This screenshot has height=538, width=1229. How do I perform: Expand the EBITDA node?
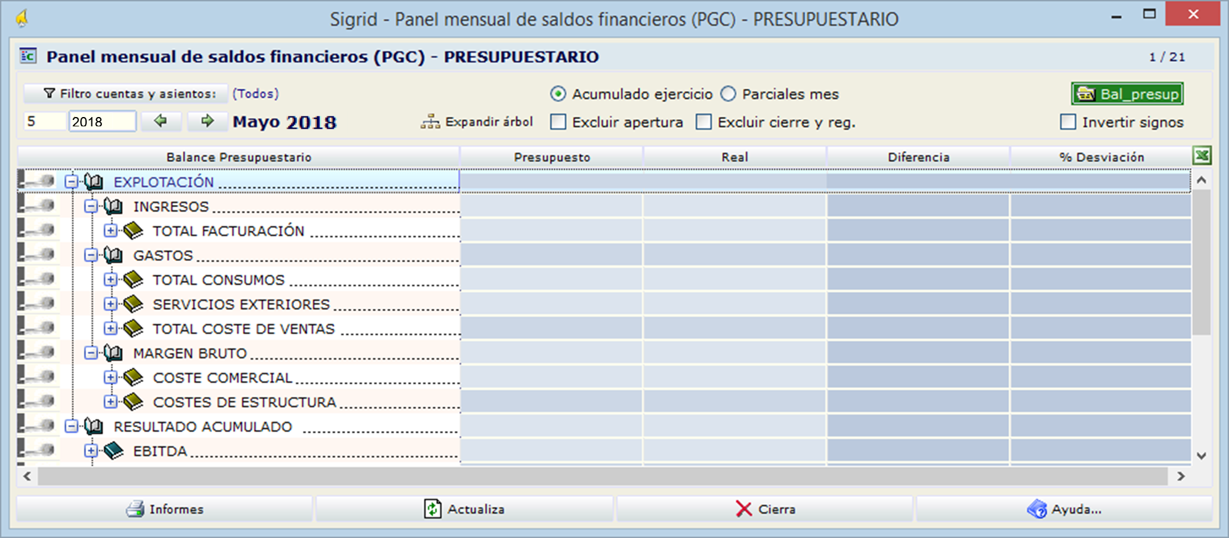(x=91, y=451)
